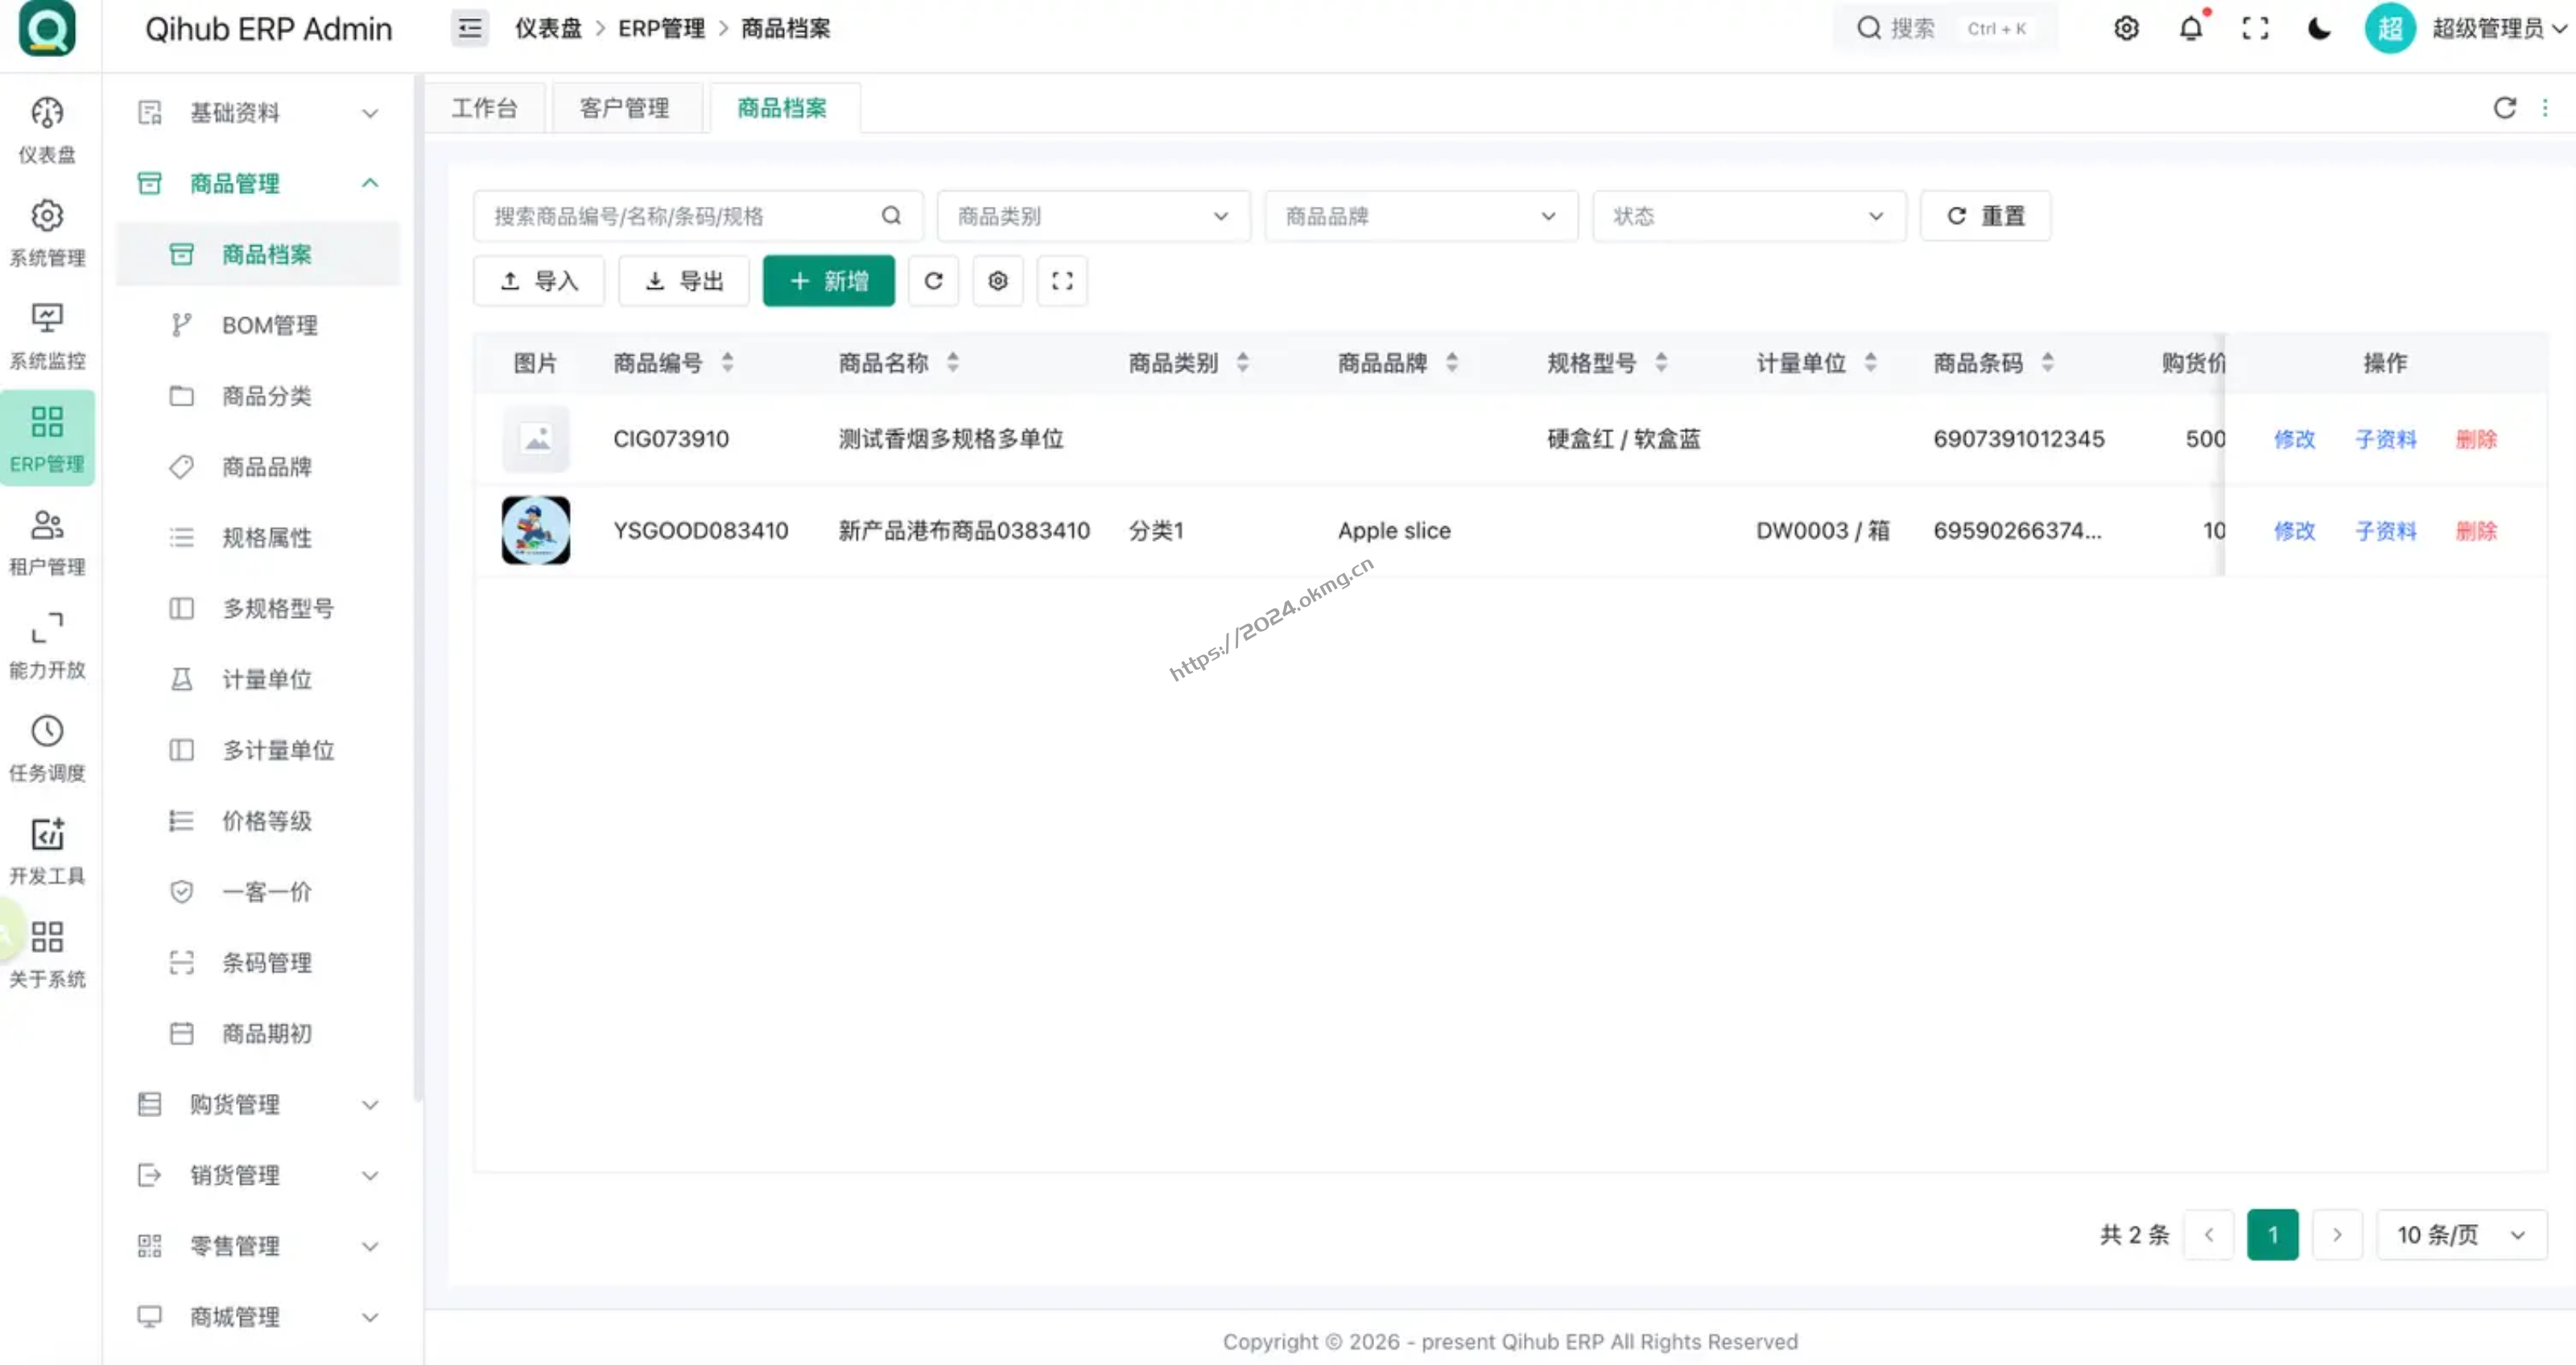Collapse the sidebar with the menu toggle icon

pos(469,28)
